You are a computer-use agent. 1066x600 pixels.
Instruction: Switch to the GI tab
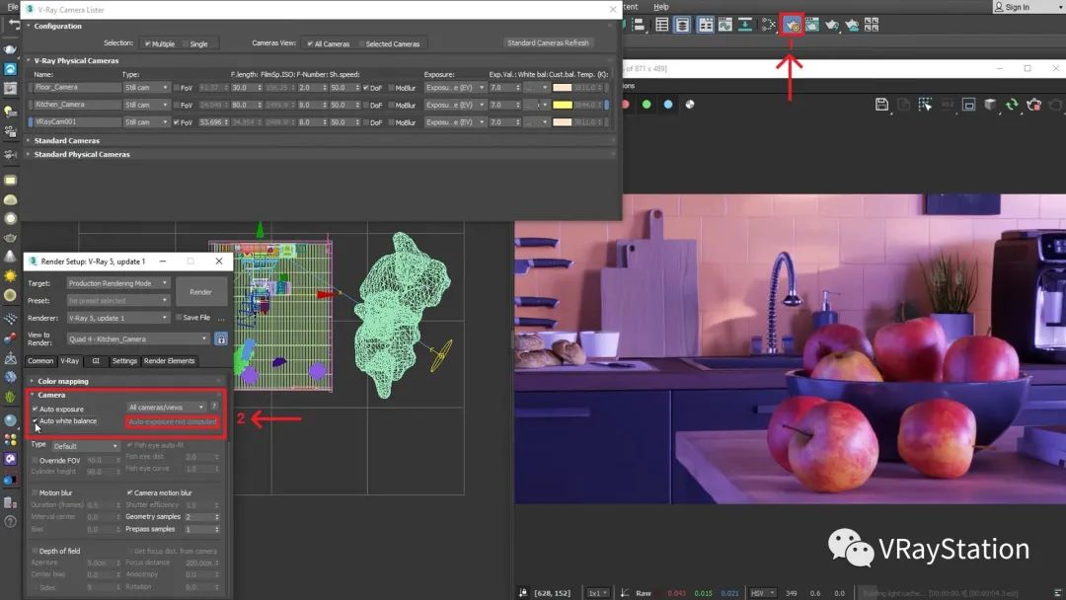(96, 361)
